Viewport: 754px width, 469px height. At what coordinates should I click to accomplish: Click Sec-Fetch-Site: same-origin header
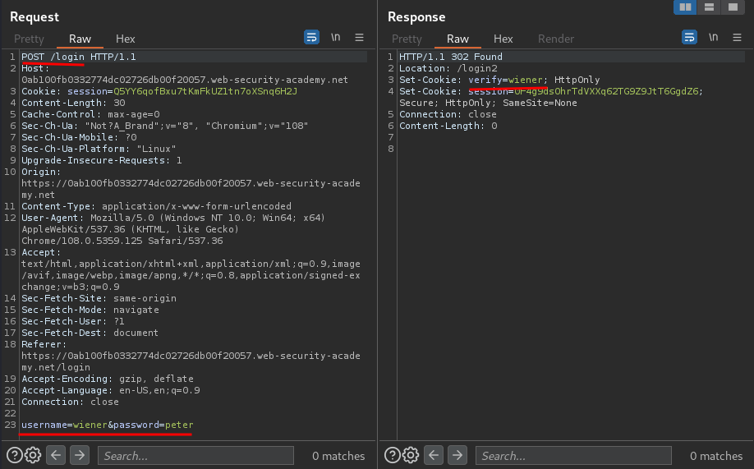99,298
